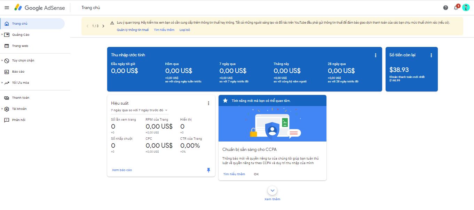Click three-dot menu on Hiệu suất card
474x210 pixels.
point(208,103)
